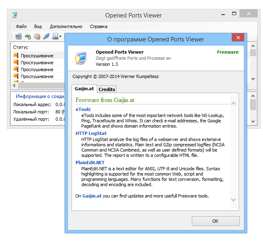Open the HTTP LogStat link
The width and height of the screenshot is (263, 241).
coord(91,133)
